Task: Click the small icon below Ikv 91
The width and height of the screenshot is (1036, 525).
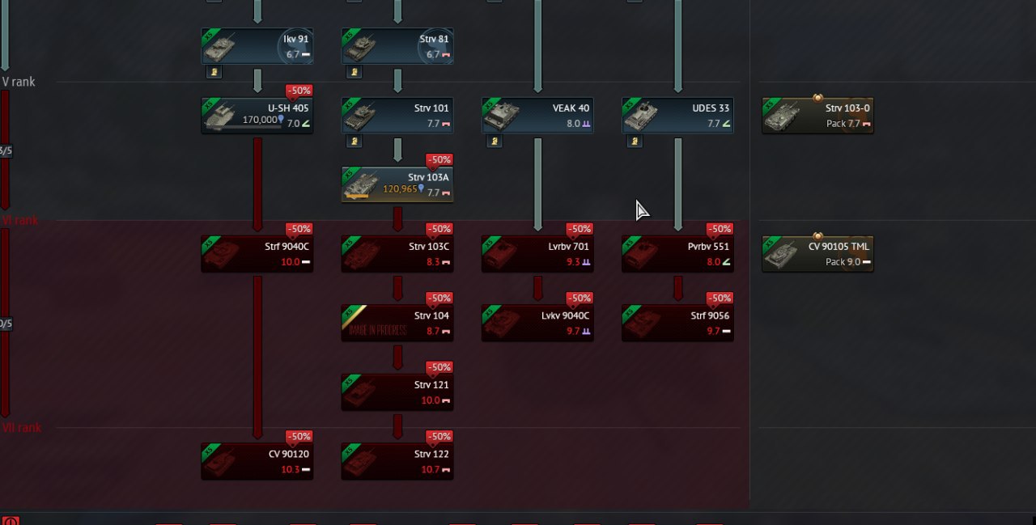Action: coord(214,72)
